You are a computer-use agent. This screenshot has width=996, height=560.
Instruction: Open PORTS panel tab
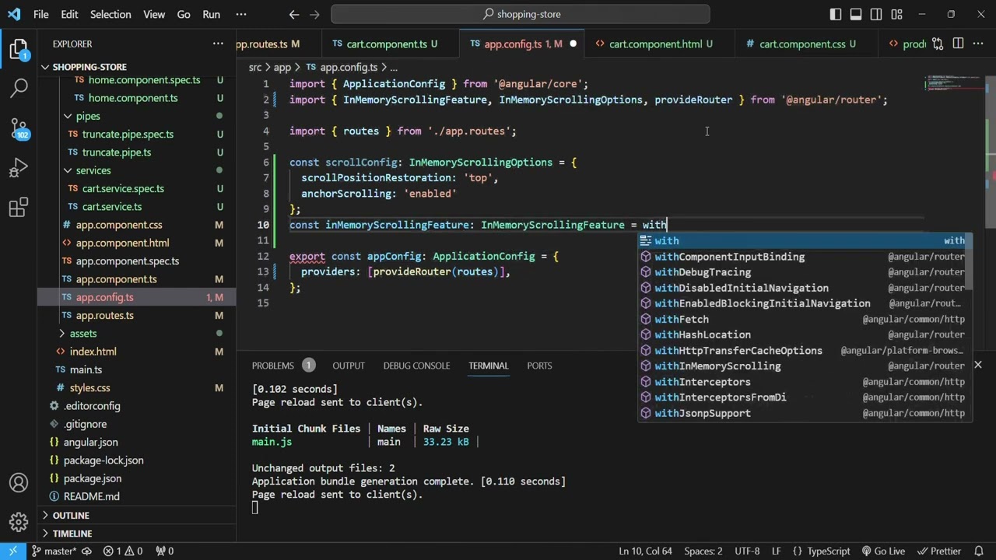click(539, 366)
